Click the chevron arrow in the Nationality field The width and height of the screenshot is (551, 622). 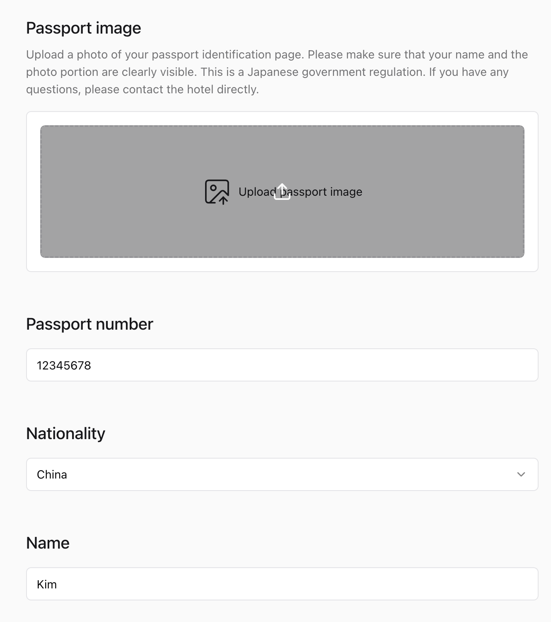click(521, 474)
